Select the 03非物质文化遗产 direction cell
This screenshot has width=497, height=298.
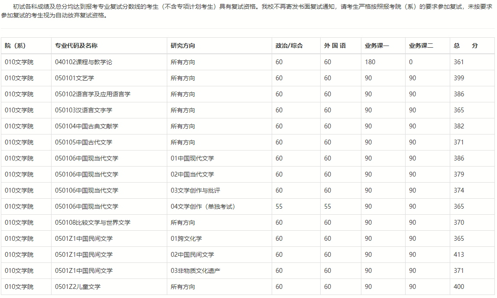[x=195, y=271]
